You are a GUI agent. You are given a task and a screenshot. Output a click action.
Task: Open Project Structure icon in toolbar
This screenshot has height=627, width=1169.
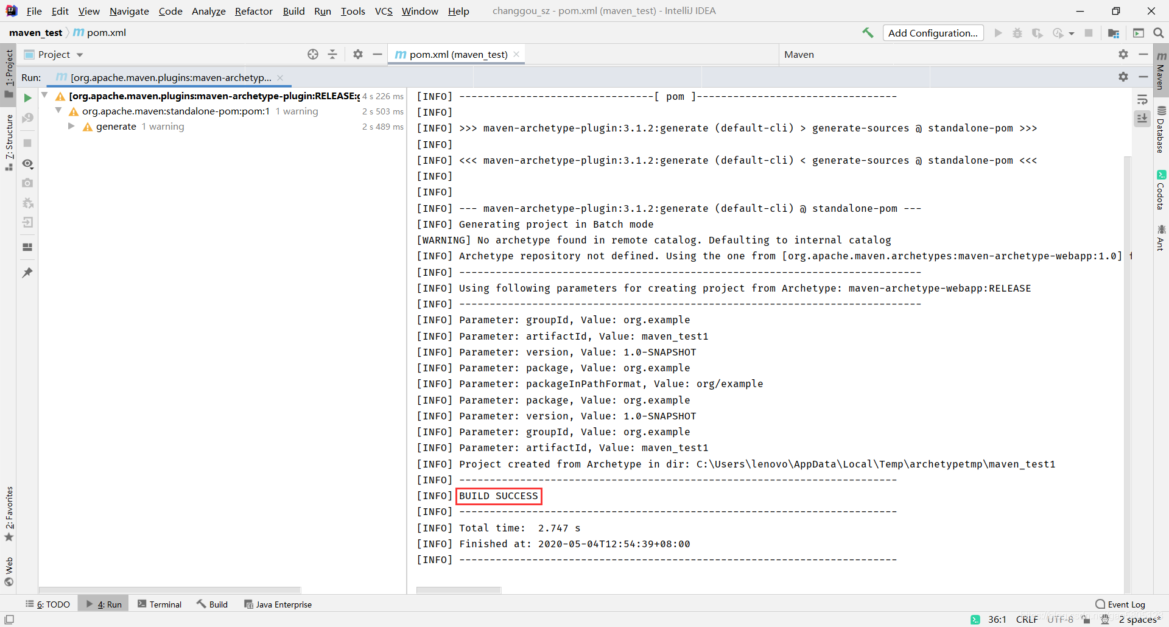point(1114,33)
